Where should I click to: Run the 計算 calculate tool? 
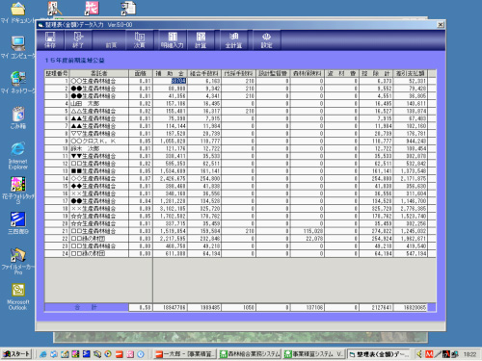[201, 39]
